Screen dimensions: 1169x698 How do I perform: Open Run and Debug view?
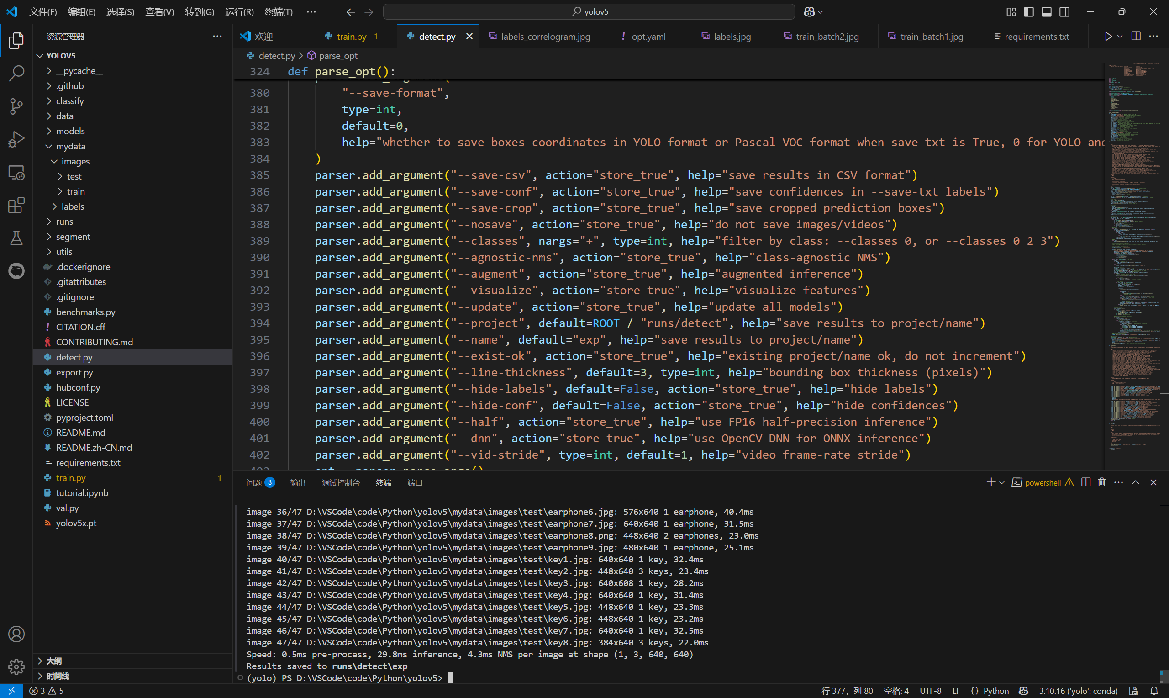click(x=16, y=139)
